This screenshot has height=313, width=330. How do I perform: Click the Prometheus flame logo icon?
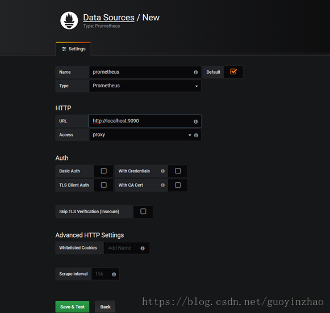(69, 20)
